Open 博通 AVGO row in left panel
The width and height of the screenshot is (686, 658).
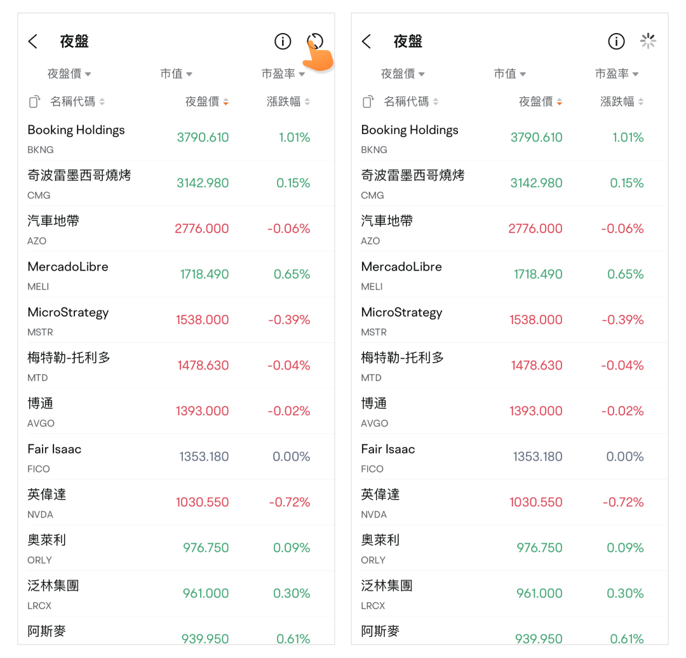coord(41,411)
